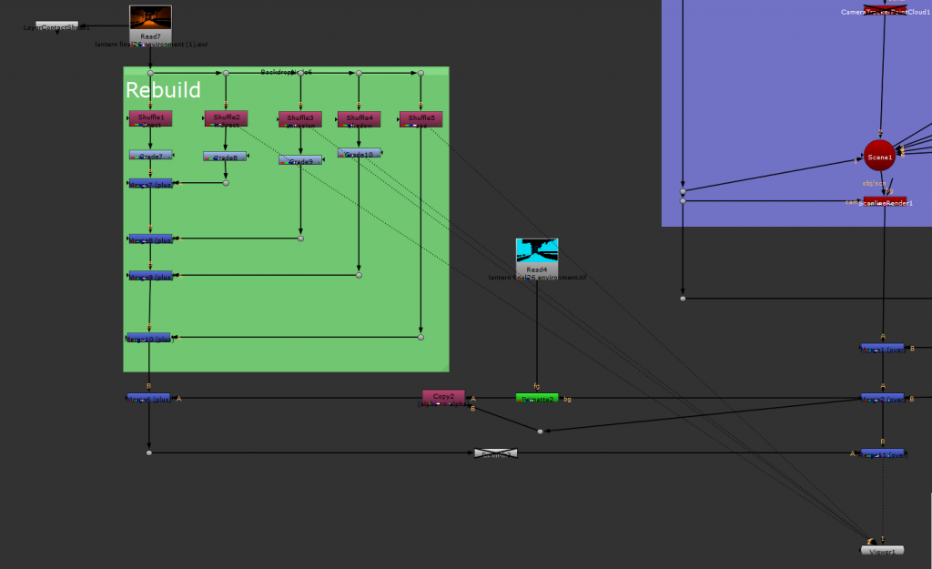Click the Grade7 node
The image size is (932, 569).
[x=150, y=155]
